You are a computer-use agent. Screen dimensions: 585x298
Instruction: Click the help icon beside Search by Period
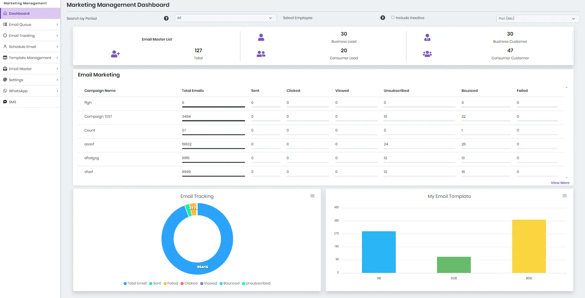click(166, 18)
